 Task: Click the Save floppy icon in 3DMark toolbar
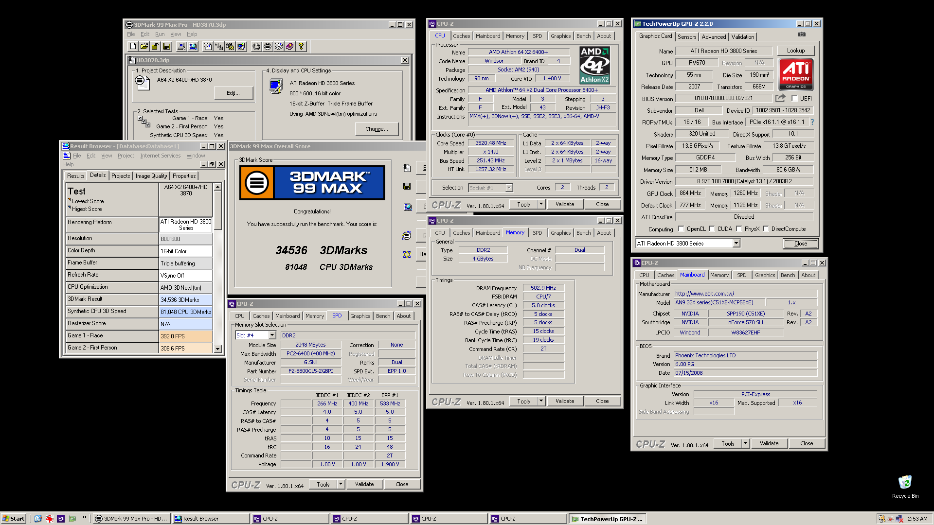pyautogui.click(x=167, y=46)
